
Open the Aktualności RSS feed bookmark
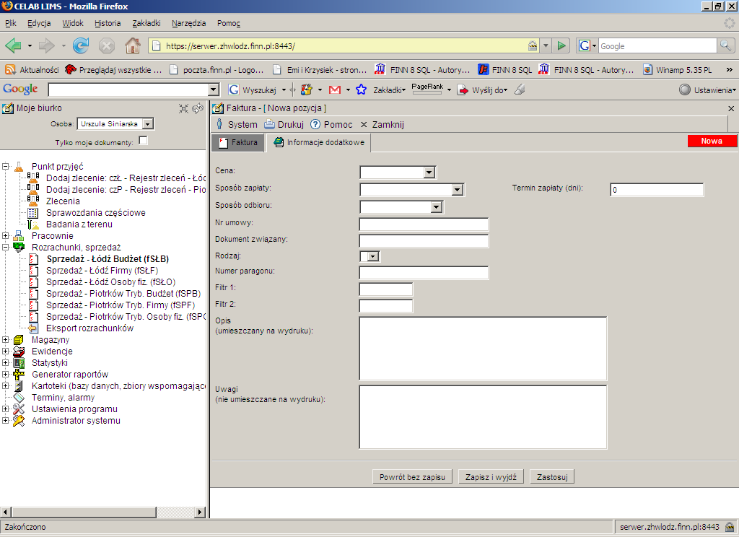(32, 70)
